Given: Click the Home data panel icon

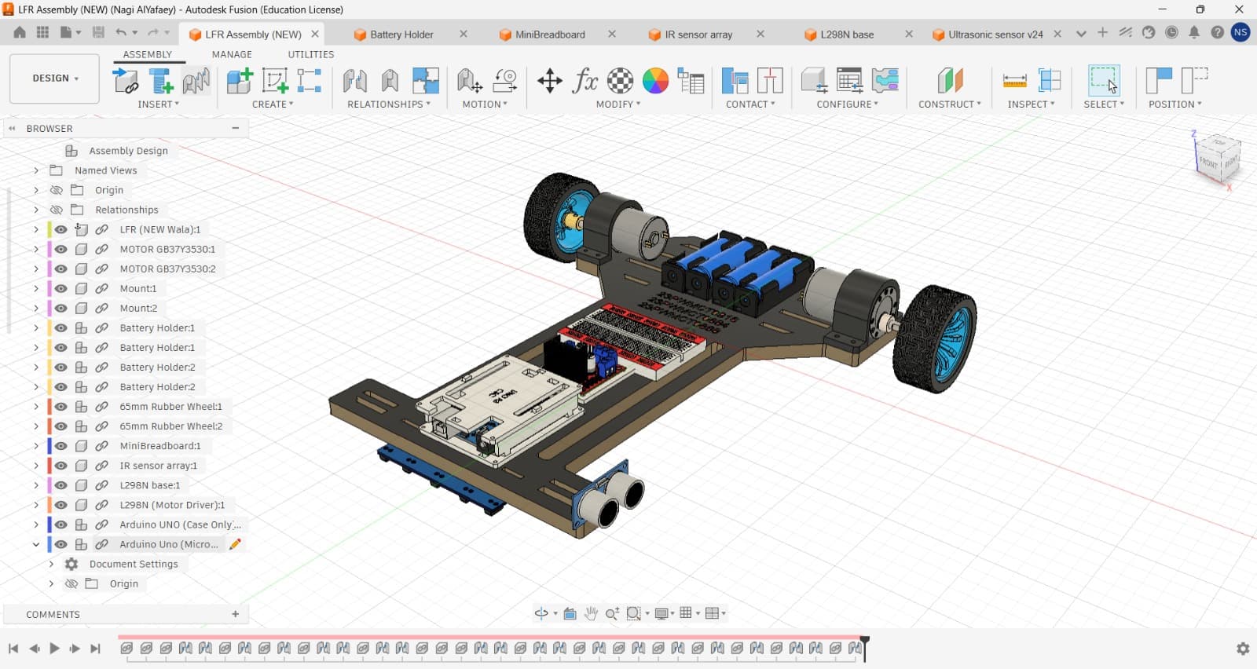Looking at the screenshot, I should (20, 33).
